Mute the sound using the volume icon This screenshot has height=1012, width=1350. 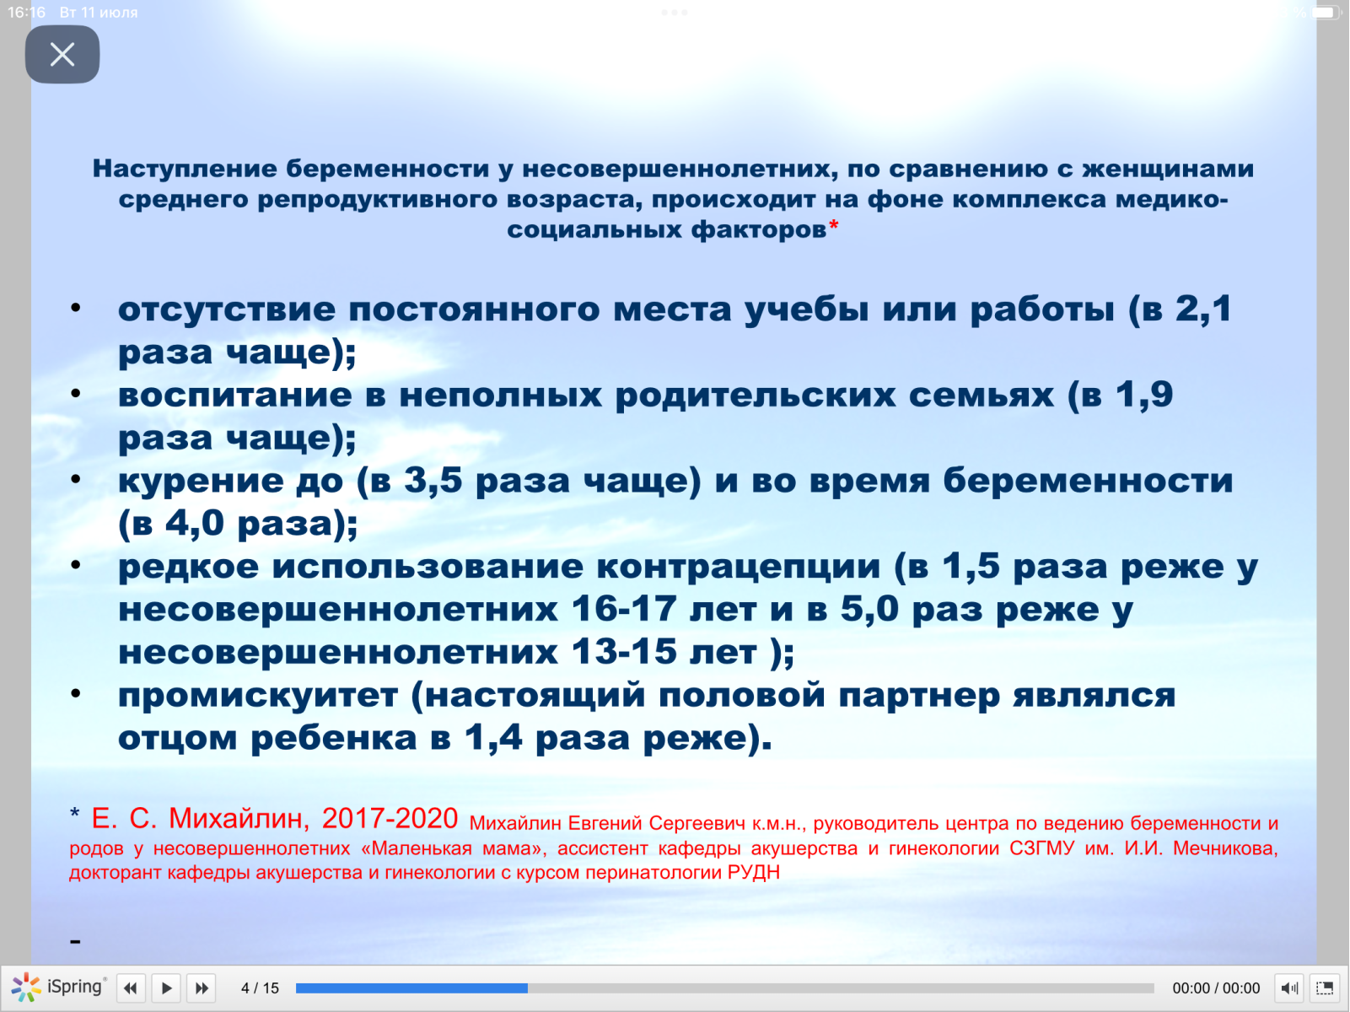coord(1289,988)
